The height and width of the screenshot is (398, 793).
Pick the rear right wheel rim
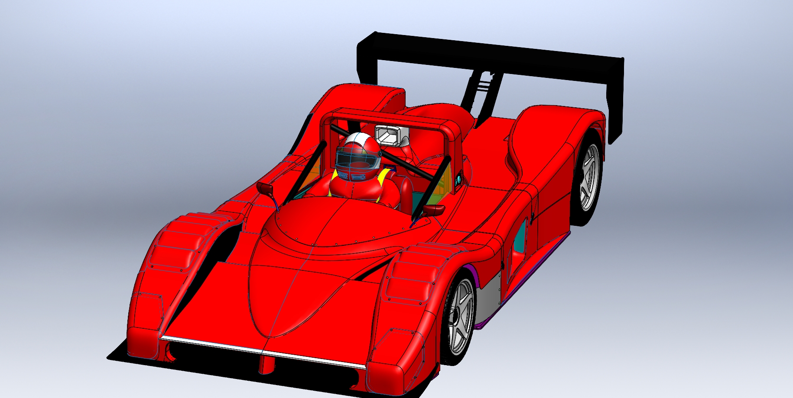(x=588, y=177)
